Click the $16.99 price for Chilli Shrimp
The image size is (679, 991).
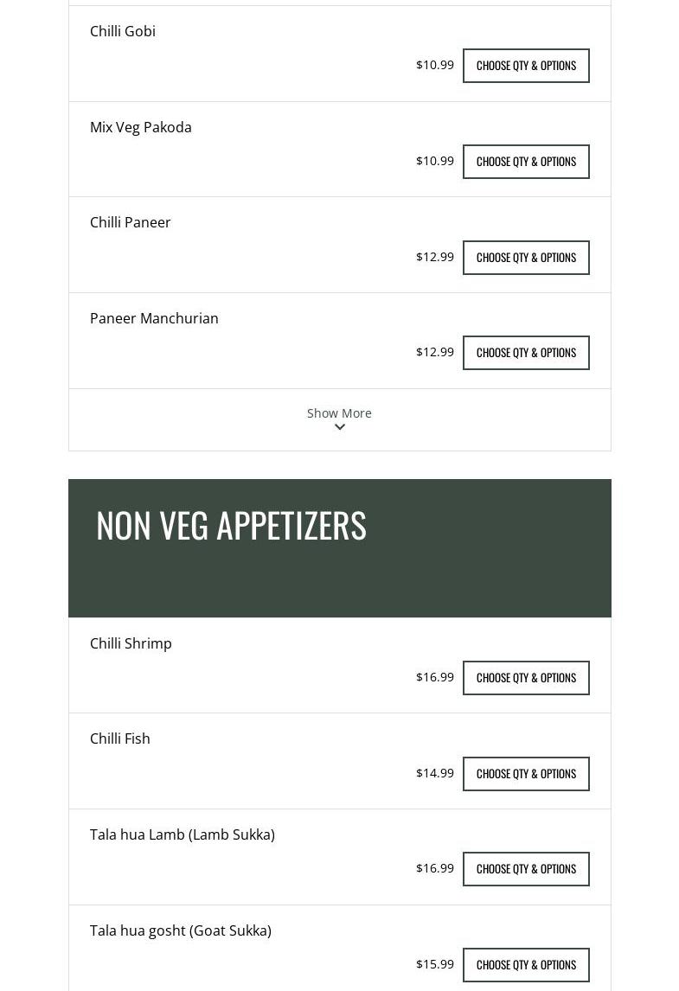pyautogui.click(x=434, y=677)
